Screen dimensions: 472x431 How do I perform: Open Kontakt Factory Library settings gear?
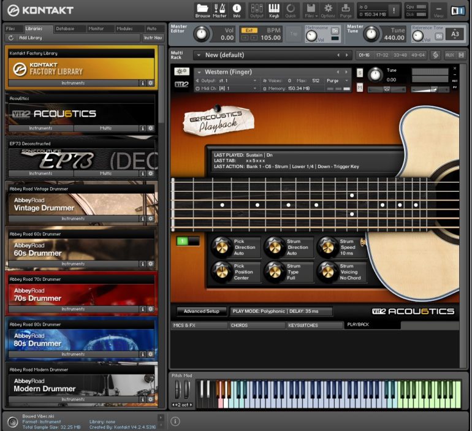pyautogui.click(x=150, y=83)
